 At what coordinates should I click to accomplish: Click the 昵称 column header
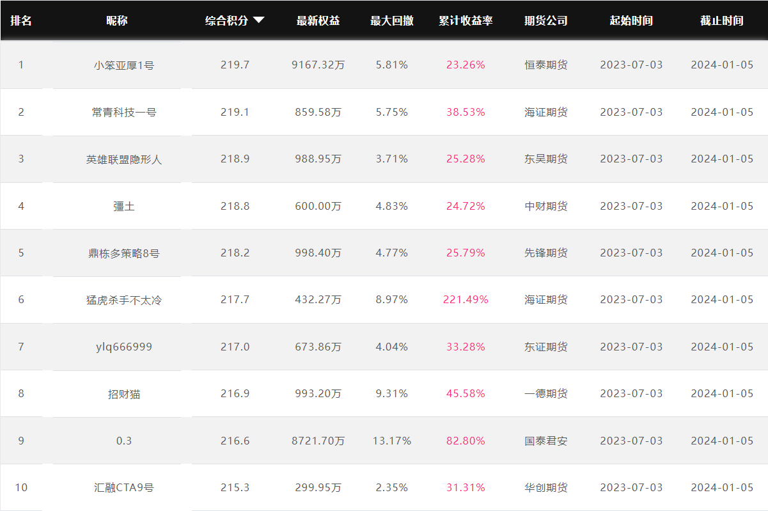tap(117, 20)
